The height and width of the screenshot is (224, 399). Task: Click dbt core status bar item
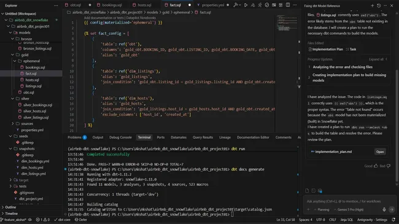click(63, 220)
